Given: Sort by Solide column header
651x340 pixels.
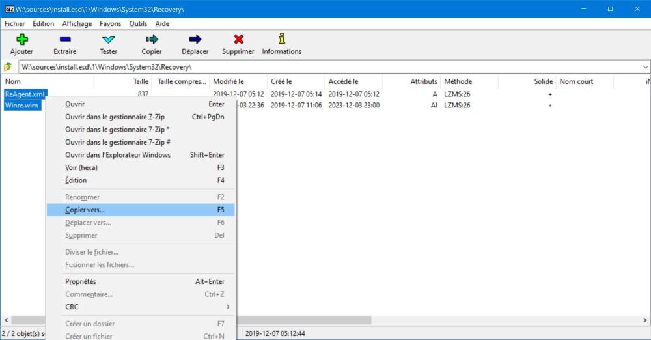Looking at the screenshot, I should pyautogui.click(x=527, y=81).
